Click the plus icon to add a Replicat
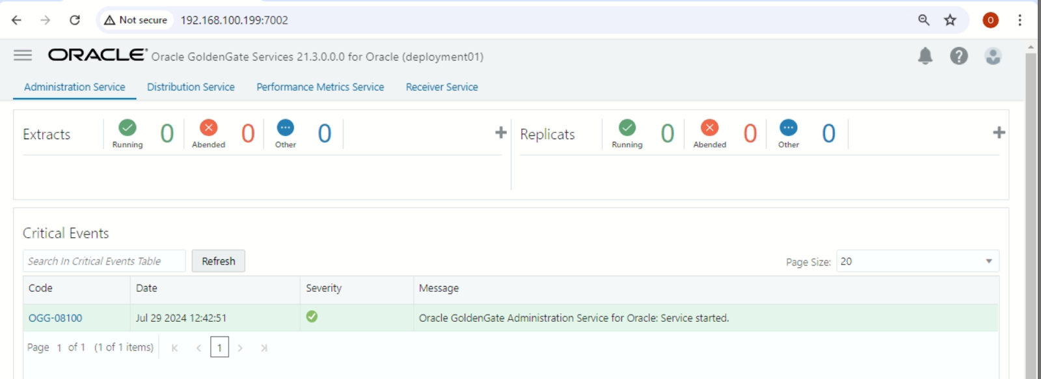 point(999,133)
